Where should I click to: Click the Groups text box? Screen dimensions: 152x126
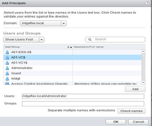point(83,104)
